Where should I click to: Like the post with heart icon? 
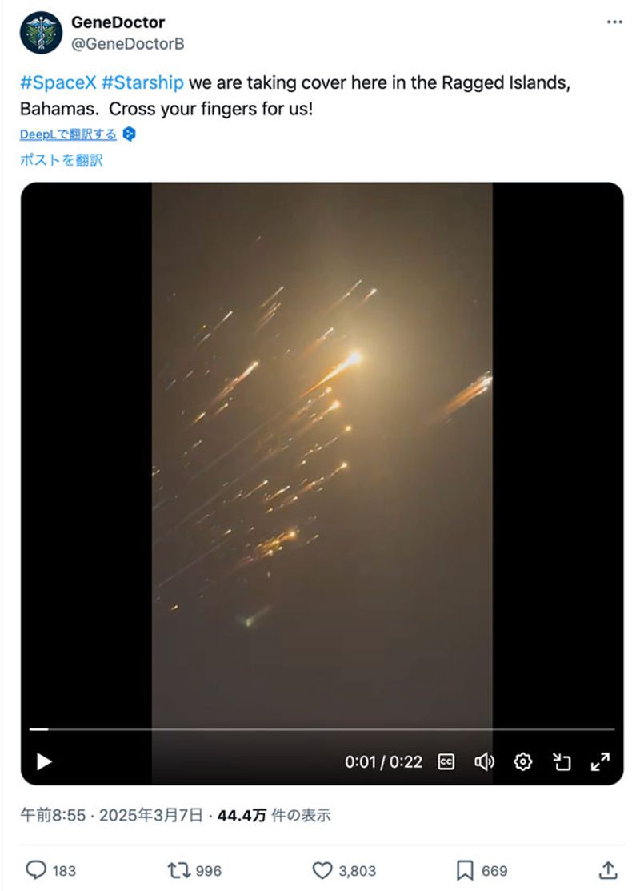[322, 870]
